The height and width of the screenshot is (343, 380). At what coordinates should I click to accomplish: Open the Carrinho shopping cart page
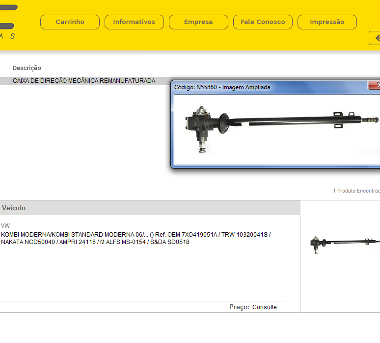click(x=70, y=22)
